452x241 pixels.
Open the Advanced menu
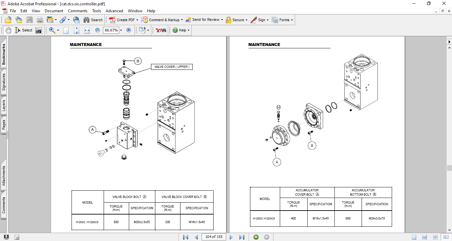tap(114, 11)
